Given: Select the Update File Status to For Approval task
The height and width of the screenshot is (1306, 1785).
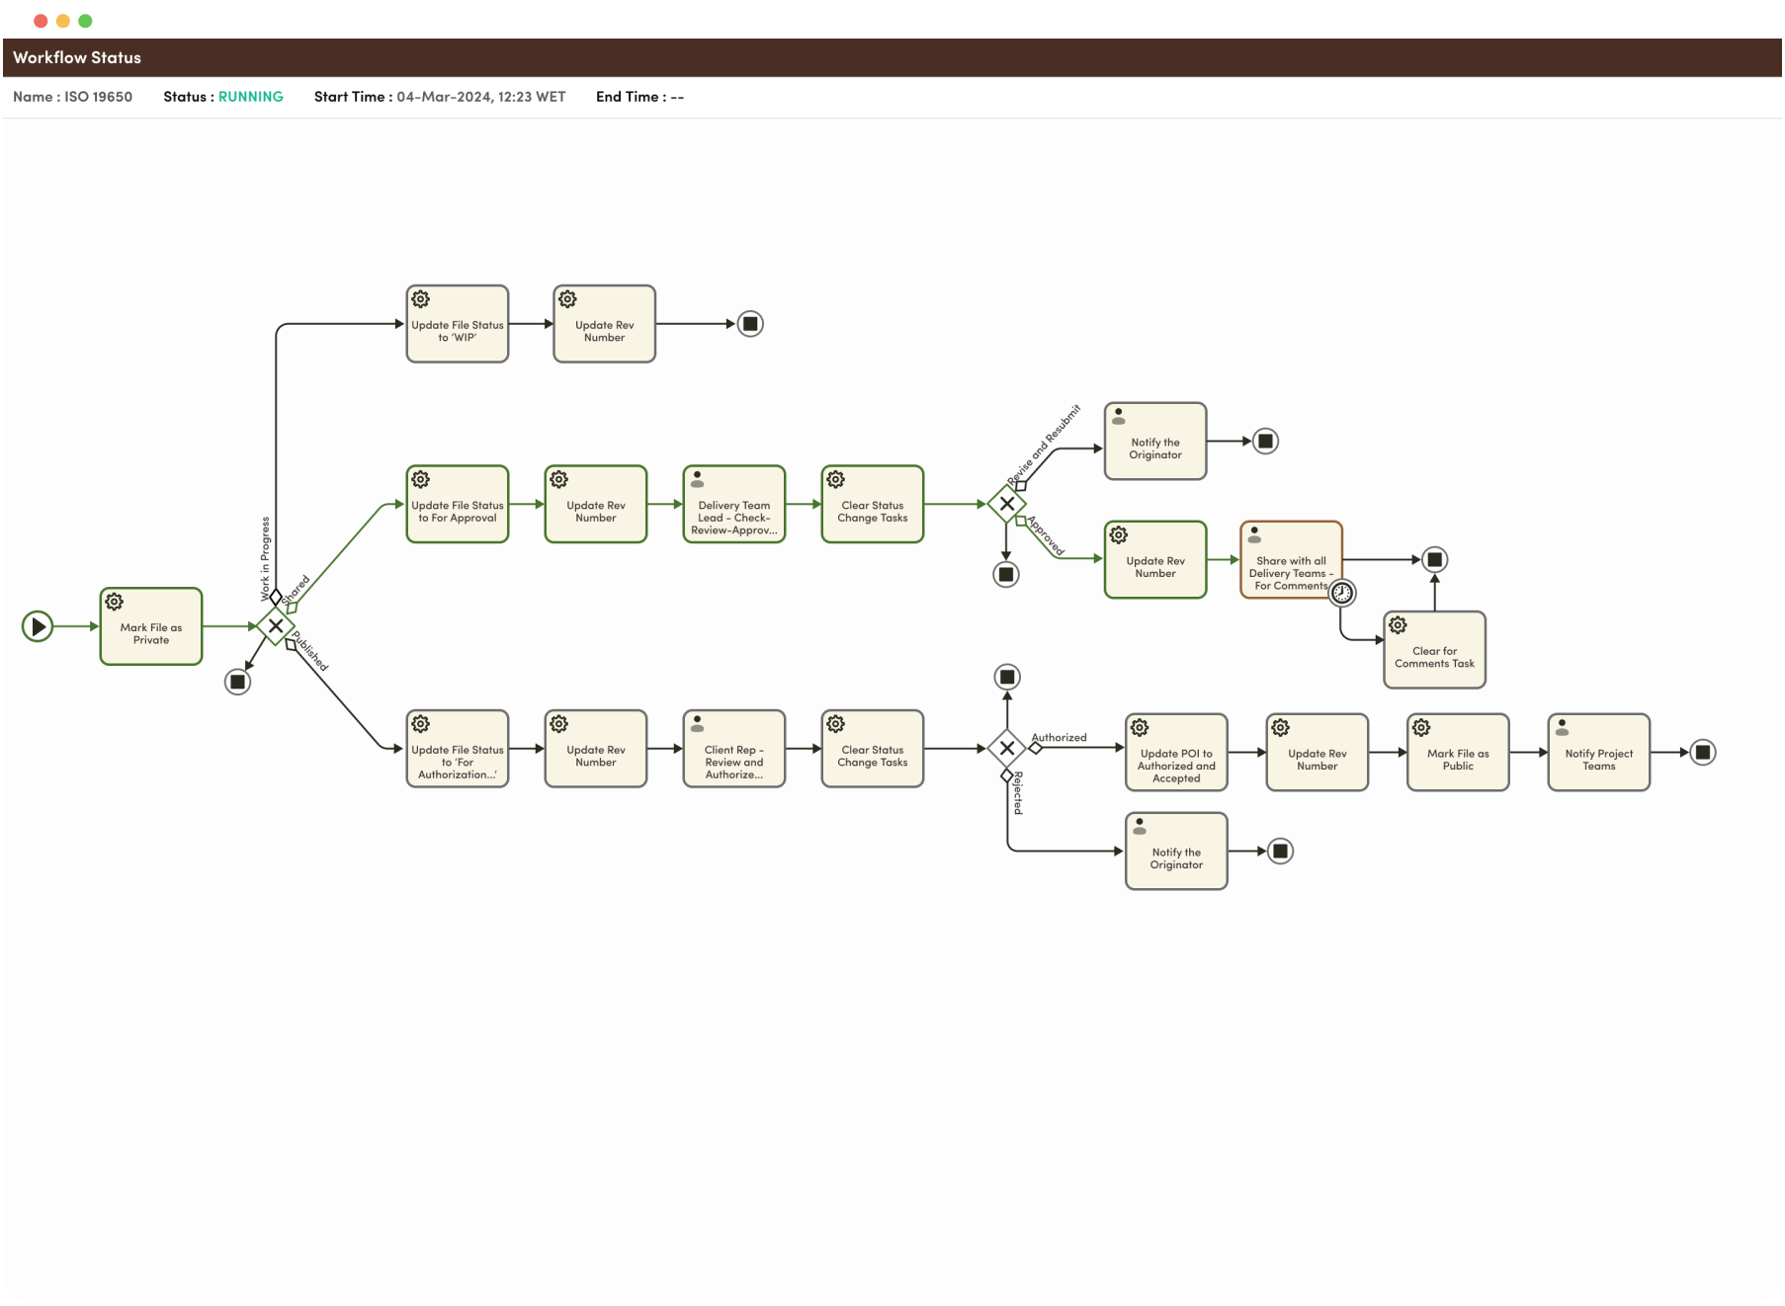Looking at the screenshot, I should [x=457, y=505].
